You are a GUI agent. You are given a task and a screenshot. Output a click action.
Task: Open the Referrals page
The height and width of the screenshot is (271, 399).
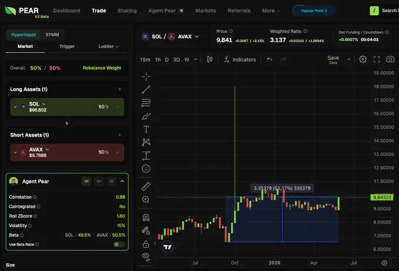point(239,11)
